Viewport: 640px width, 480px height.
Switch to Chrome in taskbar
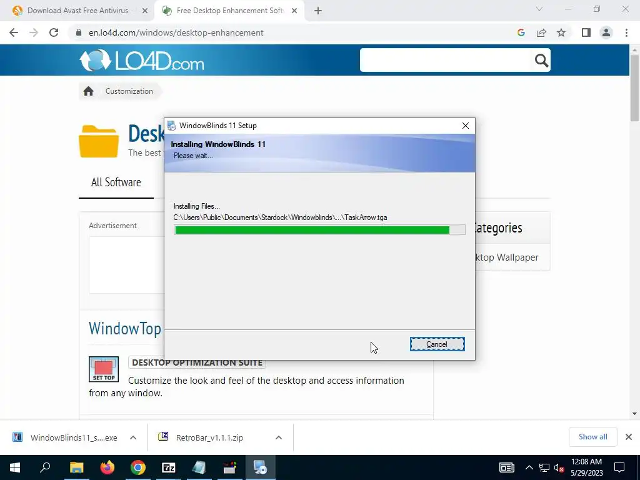(x=138, y=467)
